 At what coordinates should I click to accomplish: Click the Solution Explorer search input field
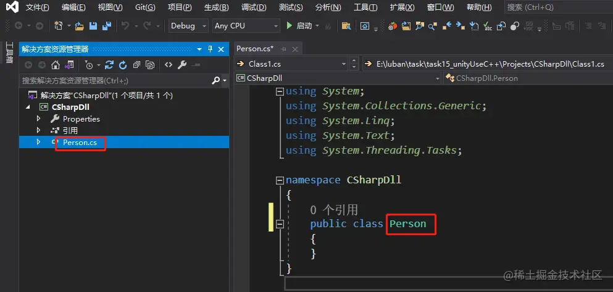tap(115, 80)
